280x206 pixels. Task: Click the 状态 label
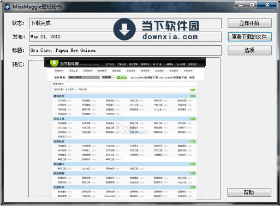click(x=18, y=23)
